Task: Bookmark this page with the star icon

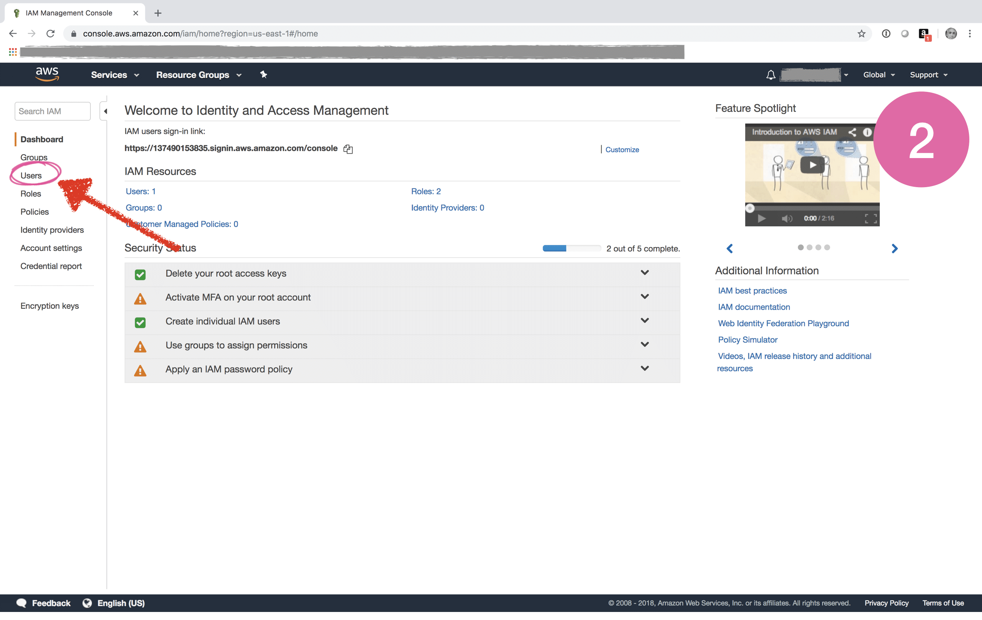Action: click(861, 34)
